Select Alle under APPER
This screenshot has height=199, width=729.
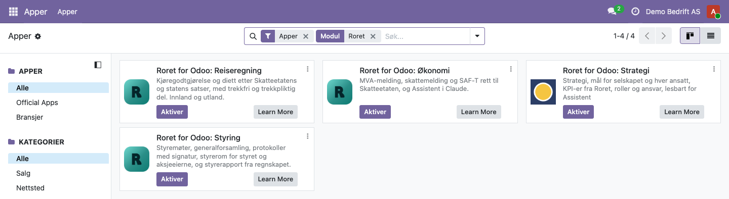pos(58,88)
